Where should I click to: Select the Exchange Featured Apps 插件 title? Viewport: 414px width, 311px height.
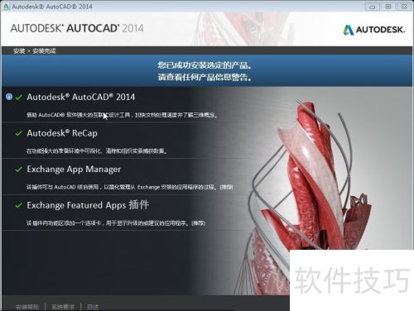coord(88,205)
